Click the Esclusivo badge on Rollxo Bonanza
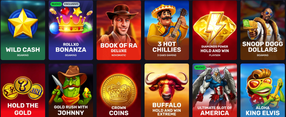 [x=71, y=4]
